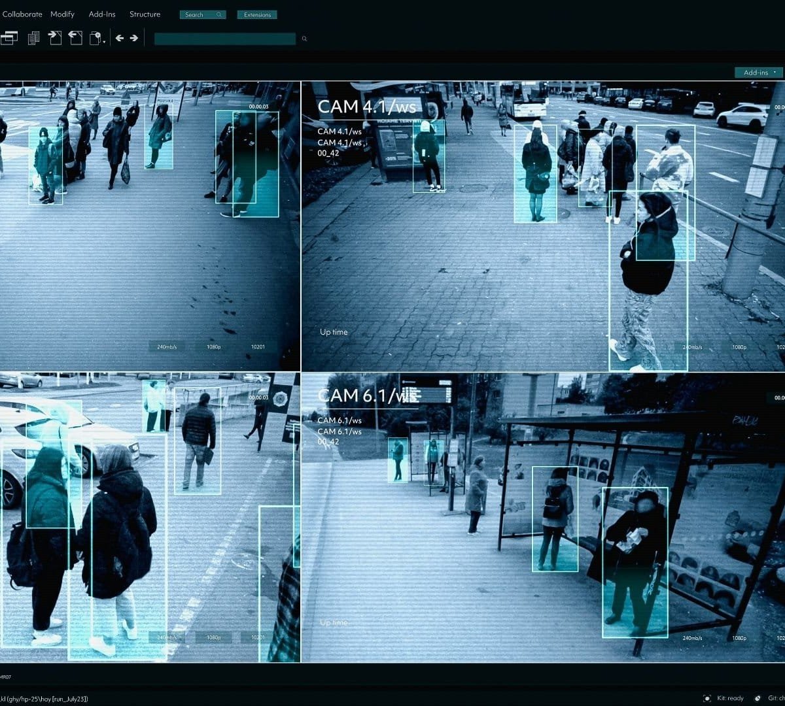Image resolution: width=785 pixels, height=706 pixels.
Task: Click the Git status icon
Action: pyautogui.click(x=758, y=698)
